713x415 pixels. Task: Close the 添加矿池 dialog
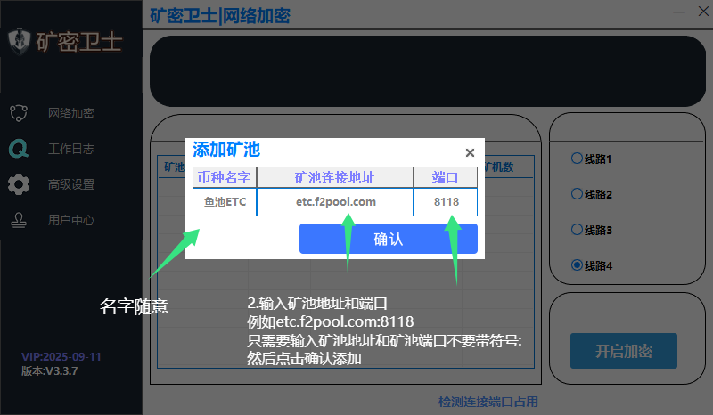470,152
